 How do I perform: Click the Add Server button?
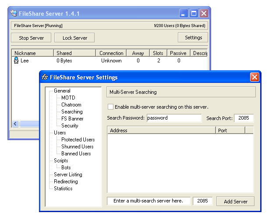tap(235, 202)
